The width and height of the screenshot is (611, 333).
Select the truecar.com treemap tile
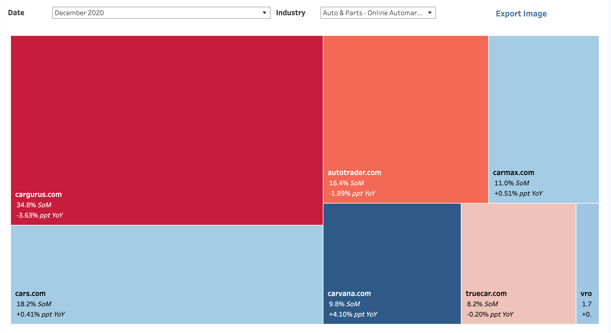(x=519, y=264)
